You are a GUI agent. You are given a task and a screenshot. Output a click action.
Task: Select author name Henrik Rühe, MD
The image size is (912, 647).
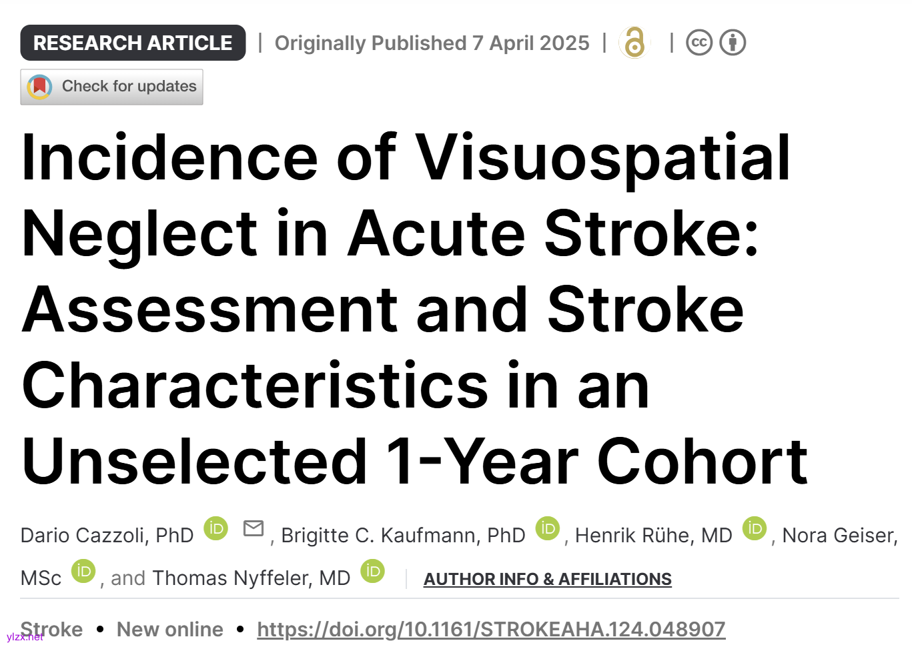[653, 536]
